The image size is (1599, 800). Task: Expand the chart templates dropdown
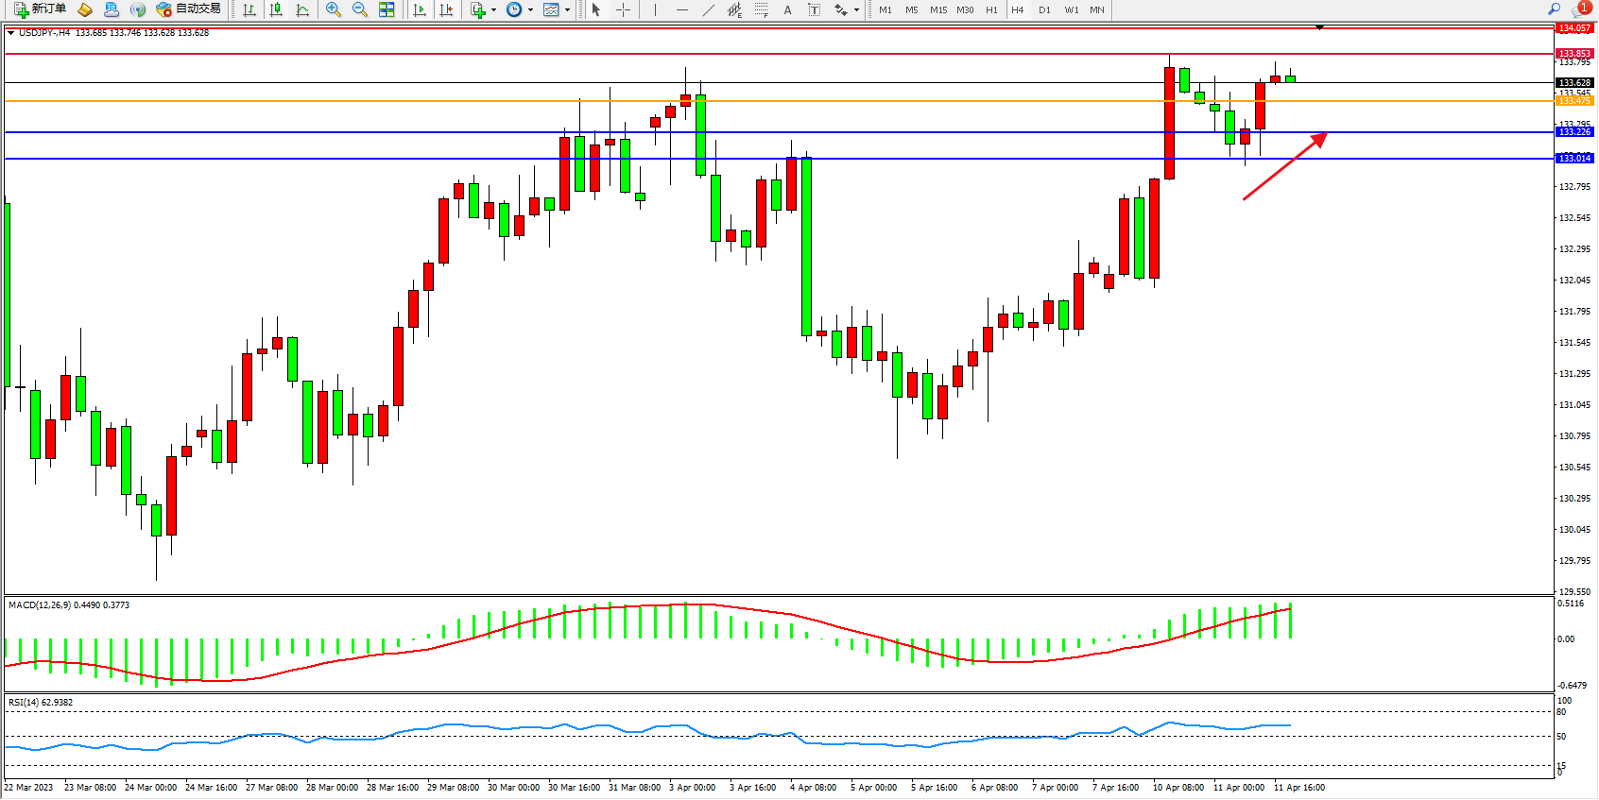(x=567, y=10)
